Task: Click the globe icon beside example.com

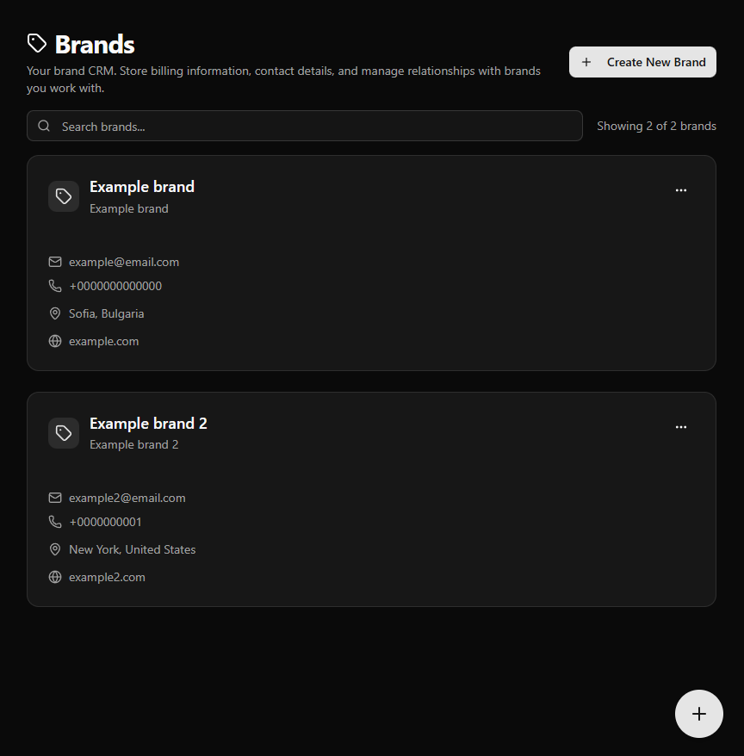Action: click(x=55, y=341)
